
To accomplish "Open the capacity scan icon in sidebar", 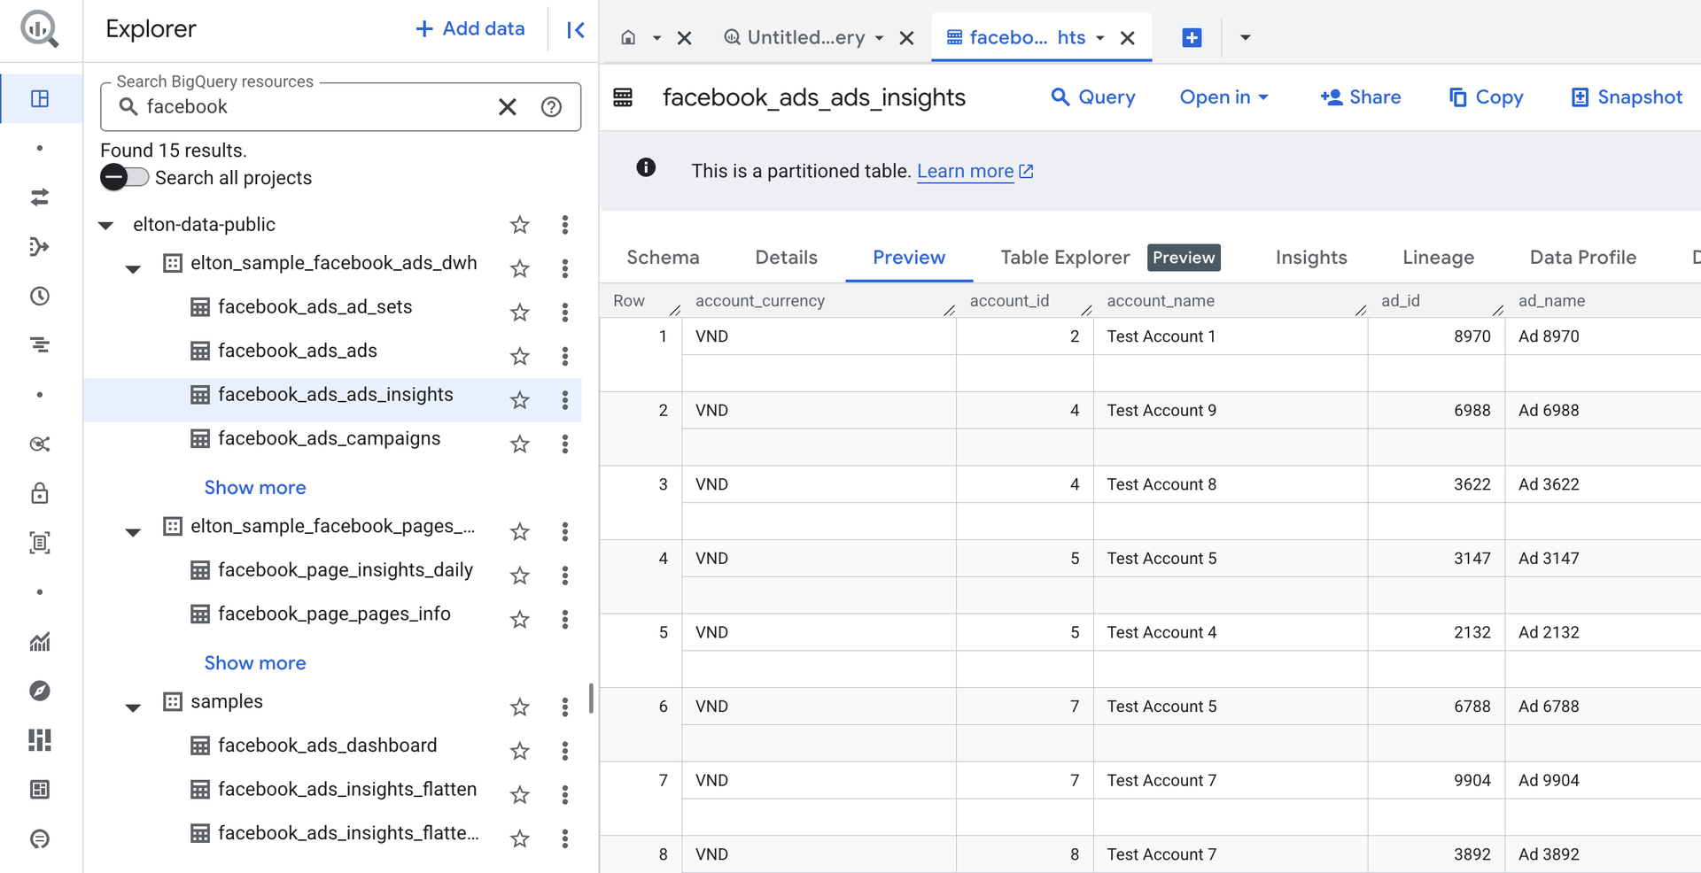I will point(40,543).
